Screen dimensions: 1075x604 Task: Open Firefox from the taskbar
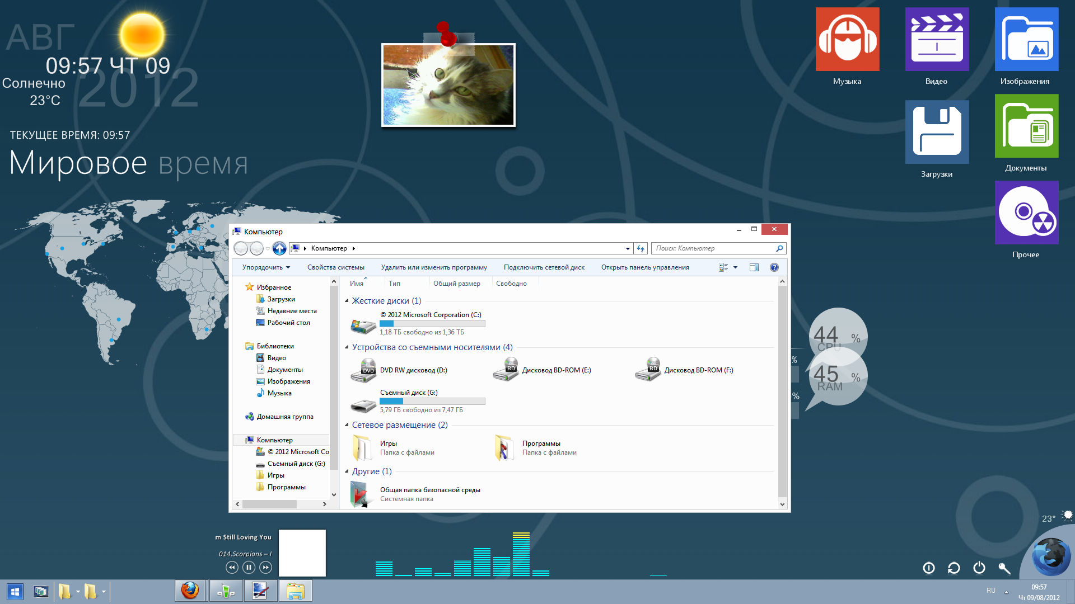[x=190, y=591]
